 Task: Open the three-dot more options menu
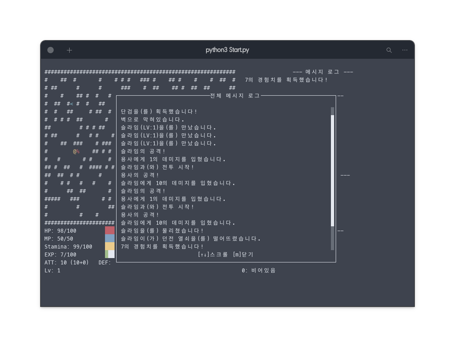[404, 50]
